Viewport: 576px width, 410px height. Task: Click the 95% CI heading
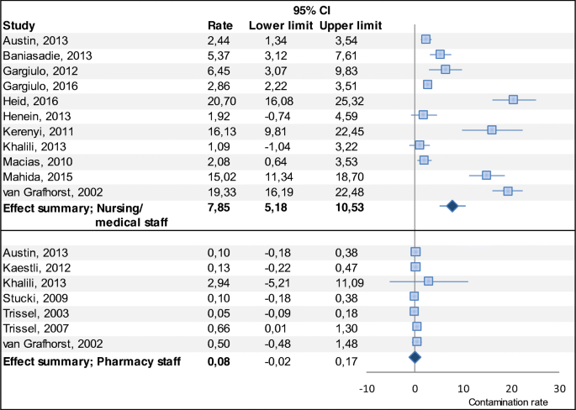pos(309,9)
